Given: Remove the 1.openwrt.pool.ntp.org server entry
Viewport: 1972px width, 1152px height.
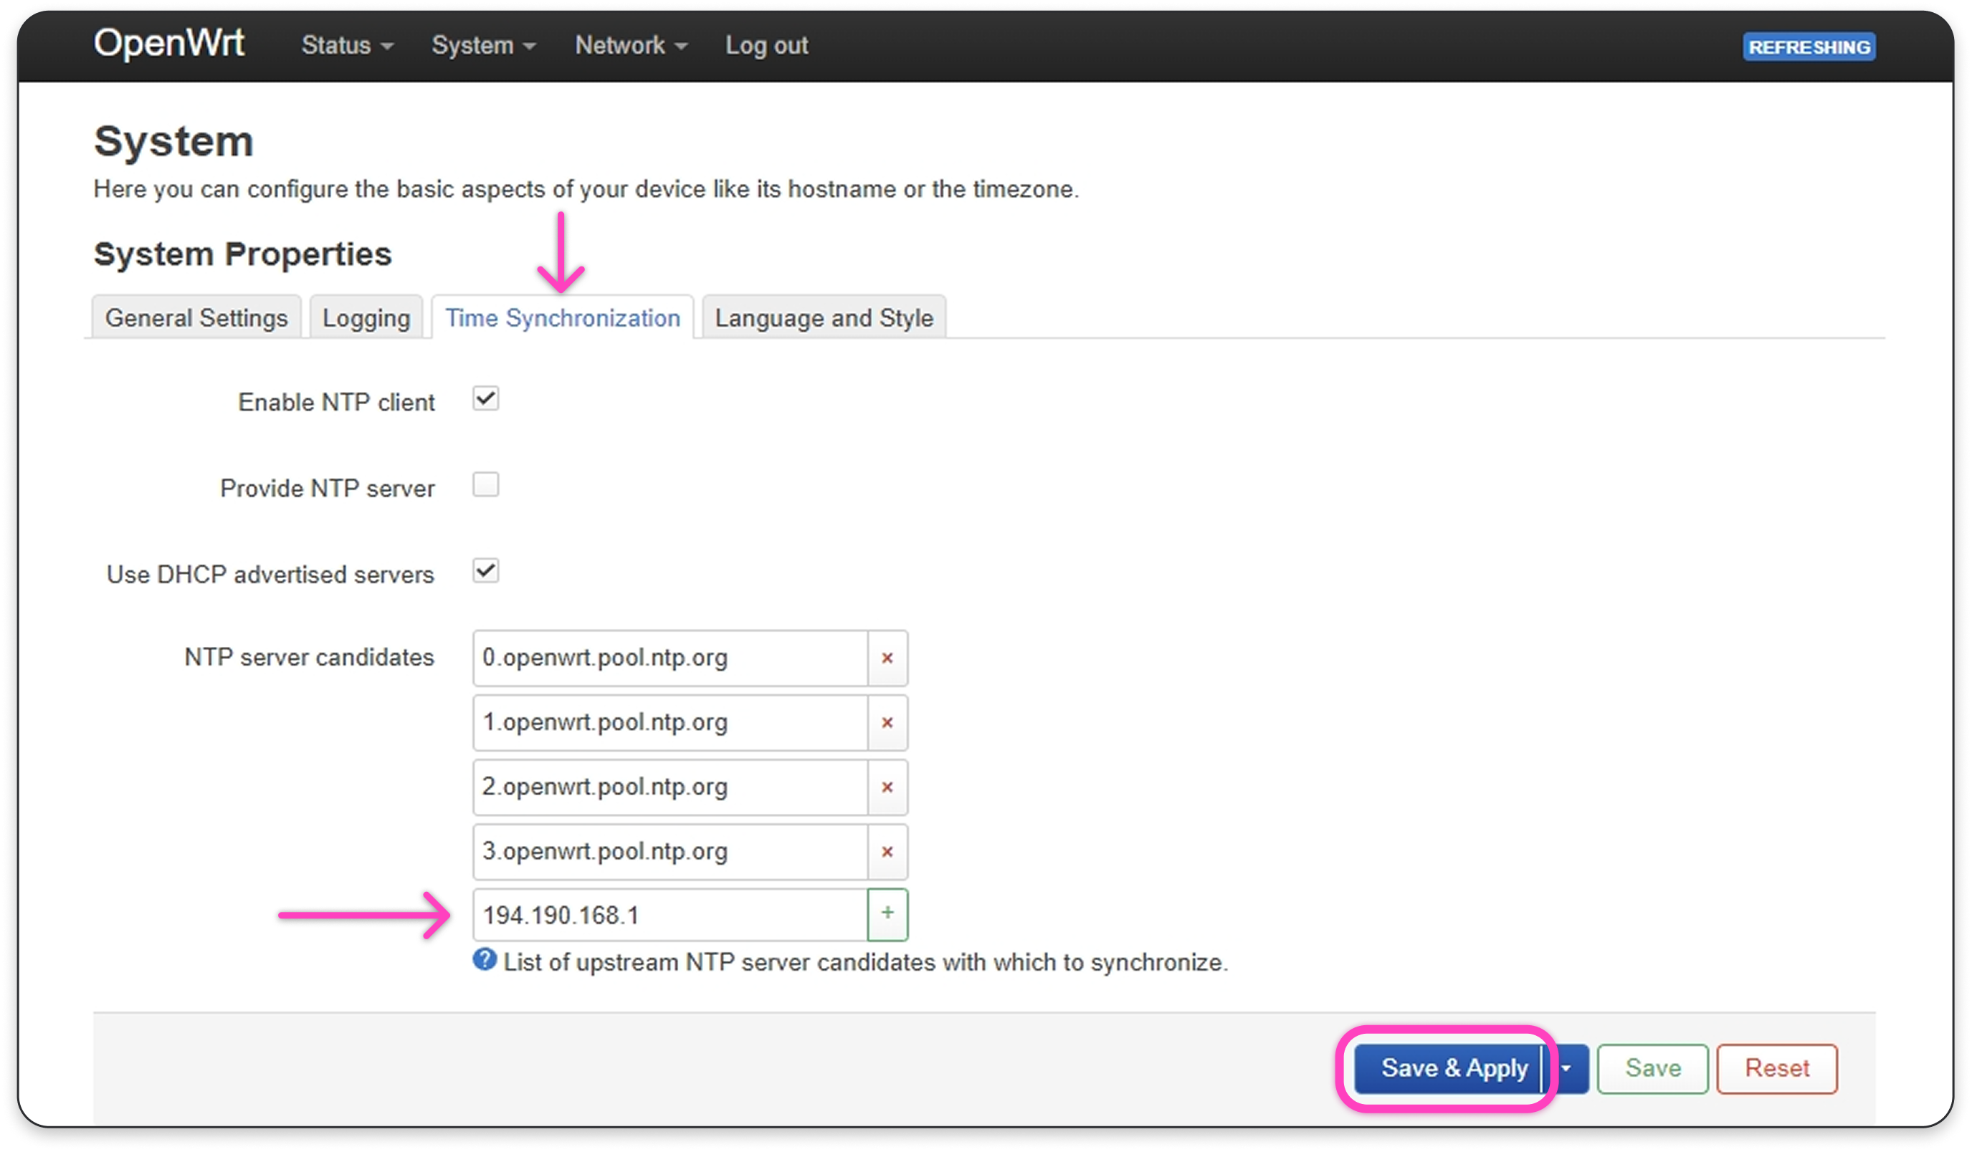Looking at the screenshot, I should pyautogui.click(x=887, y=723).
